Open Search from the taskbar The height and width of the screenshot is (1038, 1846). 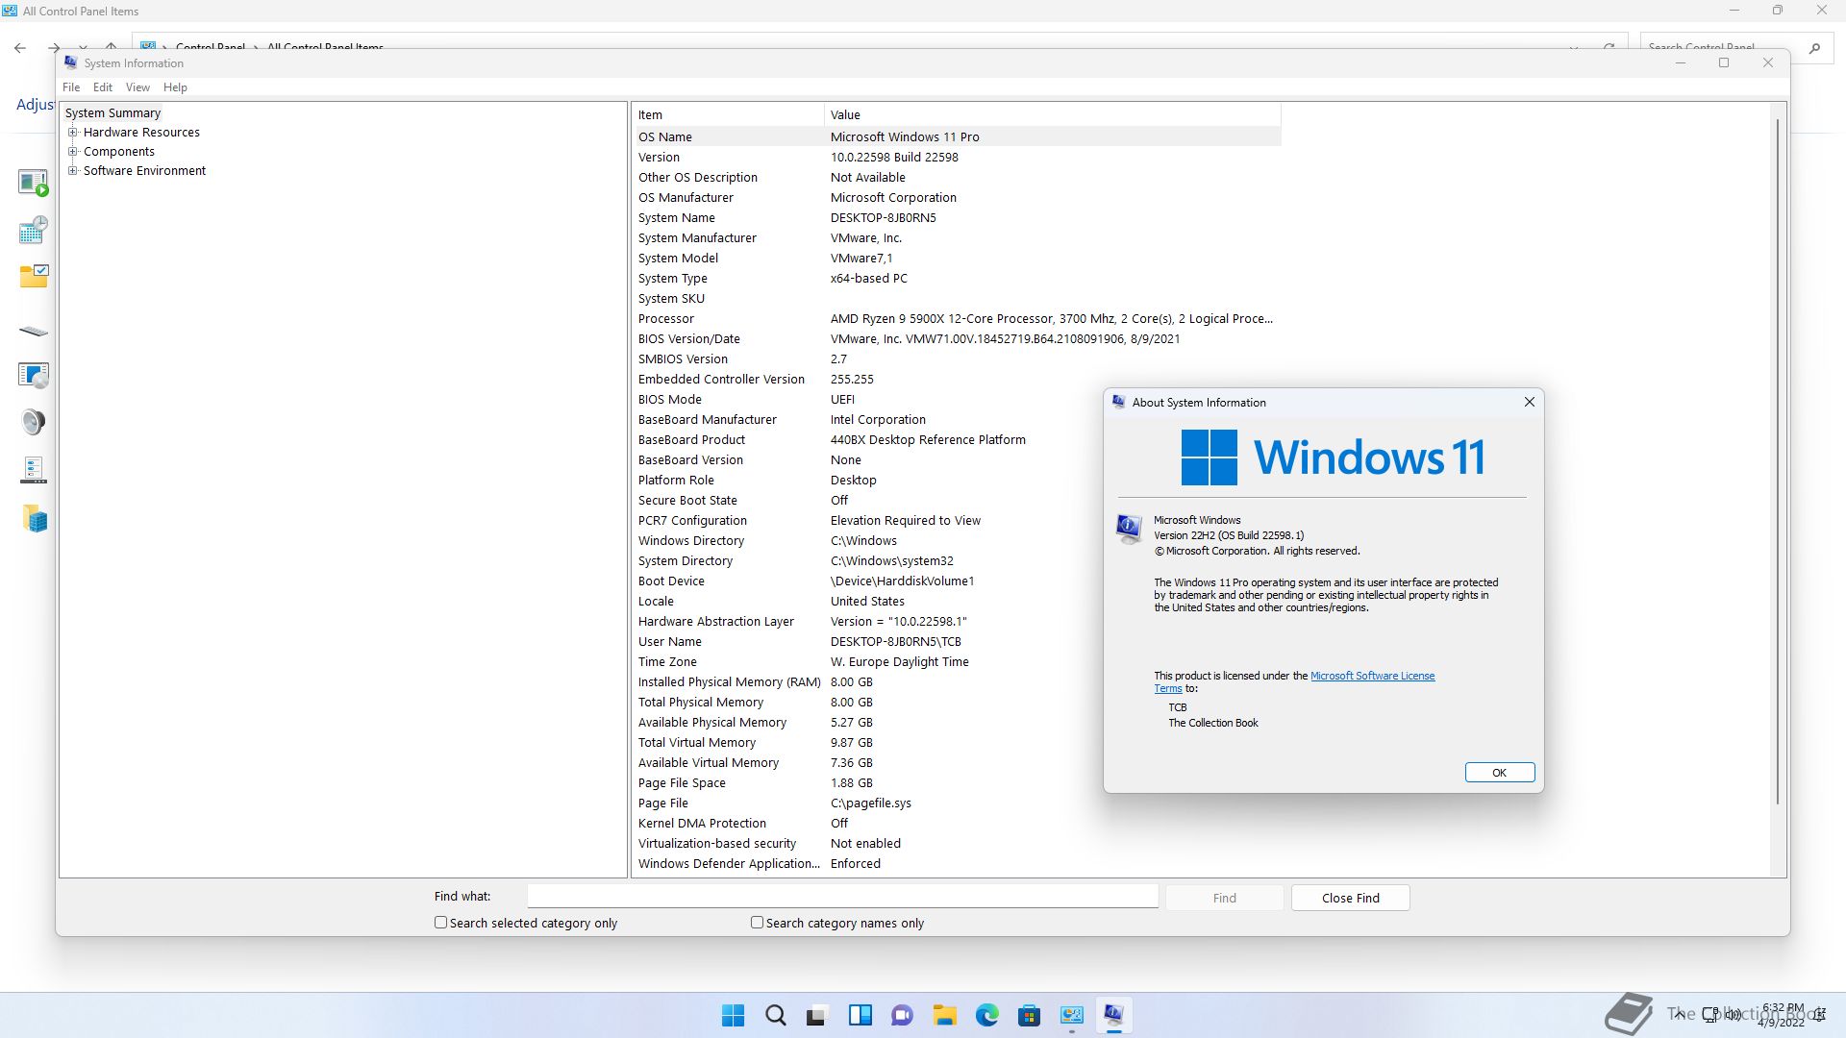tap(775, 1015)
